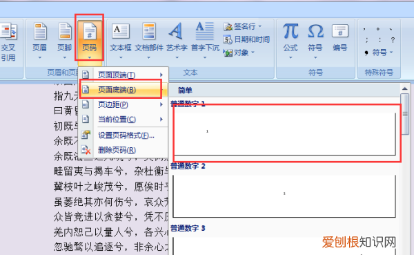Click the question mark special symbol

pos(393,40)
